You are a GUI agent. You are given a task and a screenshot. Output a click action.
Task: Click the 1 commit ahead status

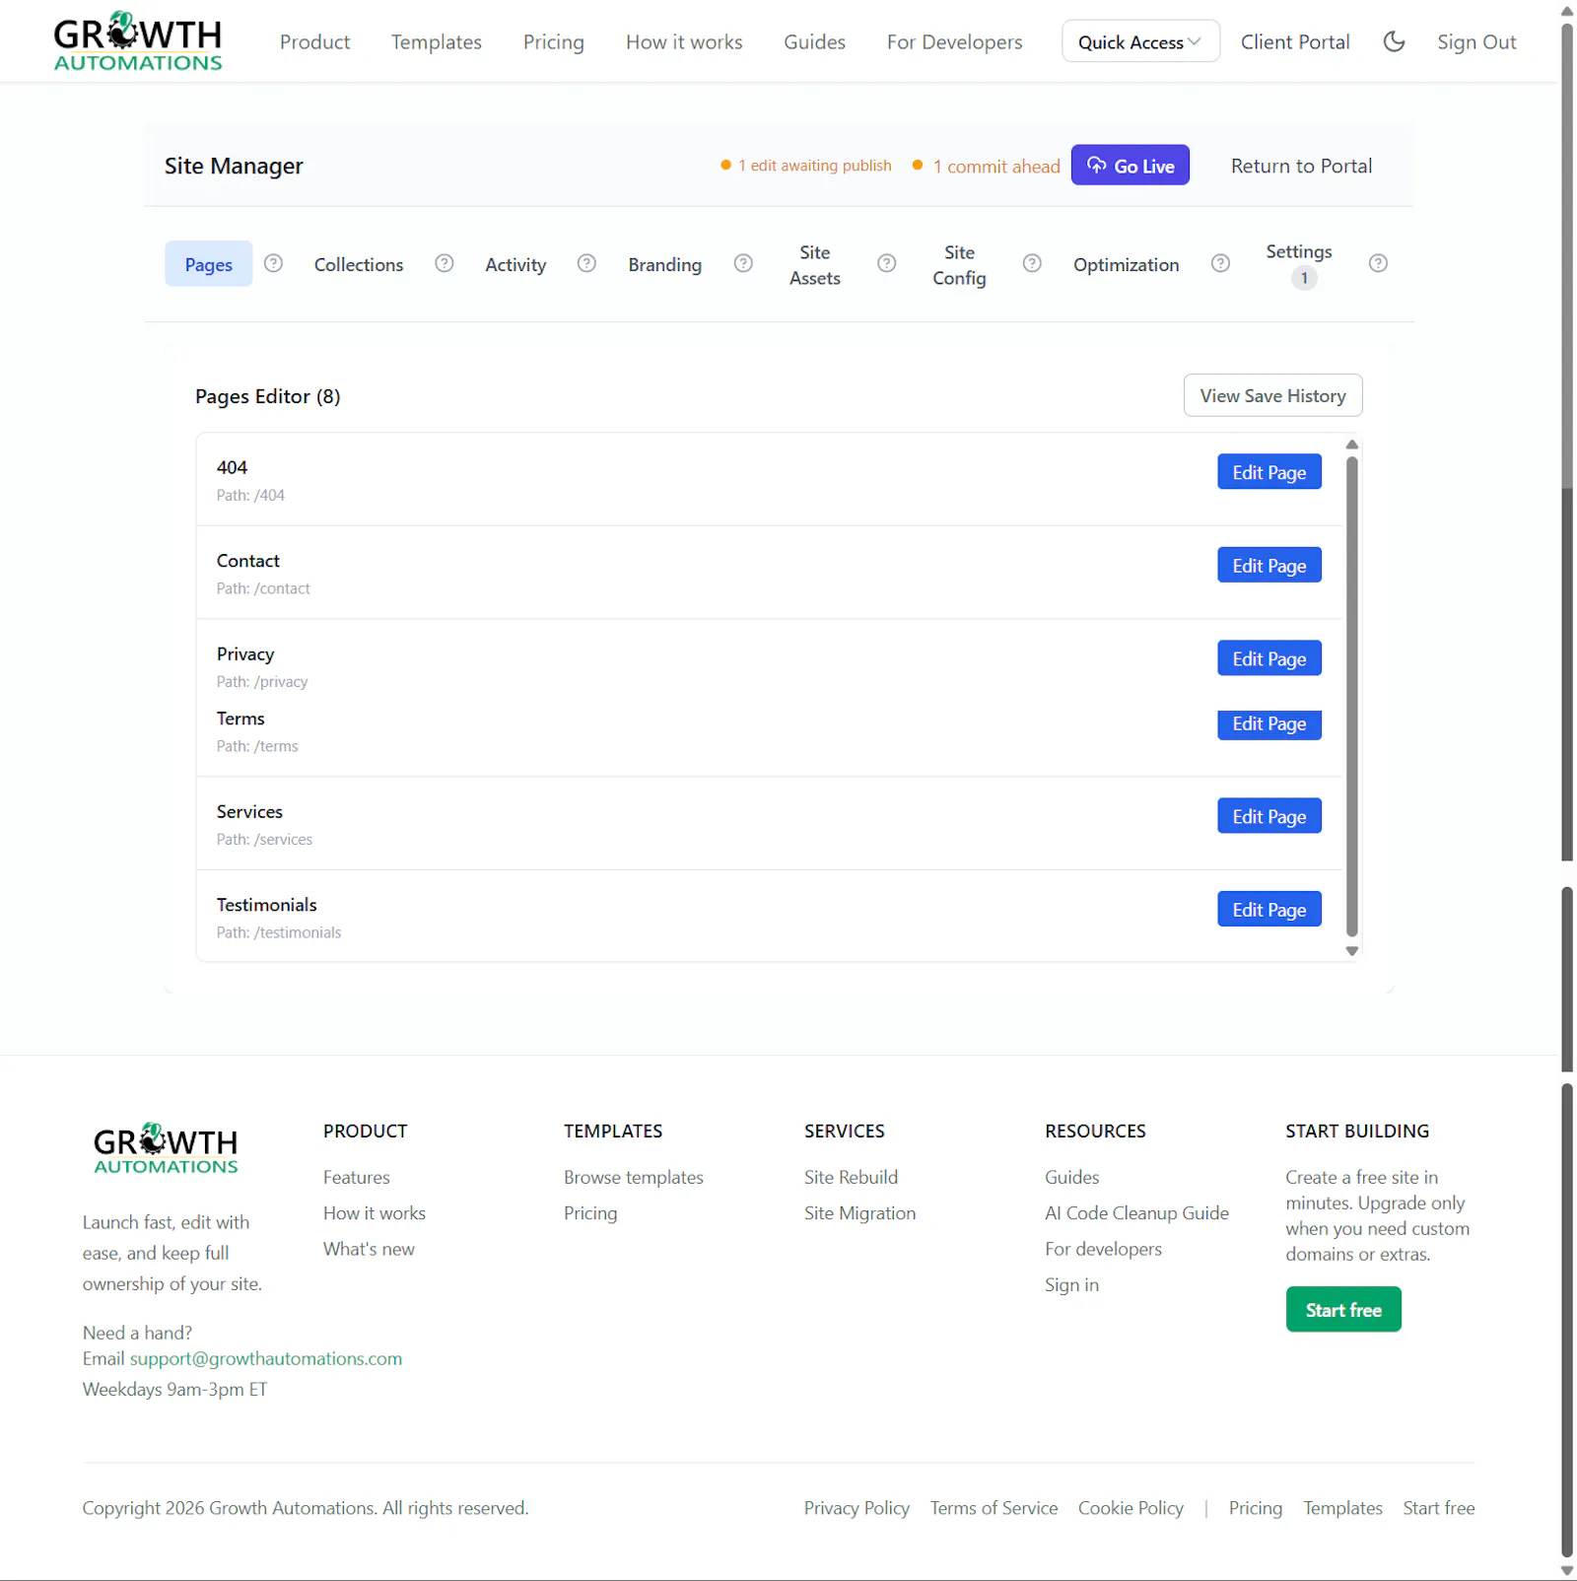tap(987, 166)
